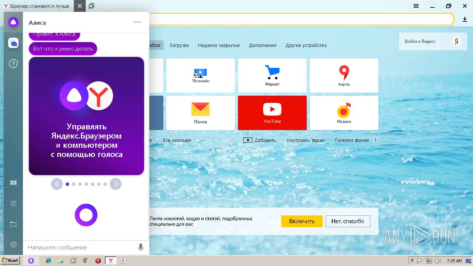The image size is (473, 266).
Task: Open the list lines icon in the sidebar
Action: [x=13, y=203]
